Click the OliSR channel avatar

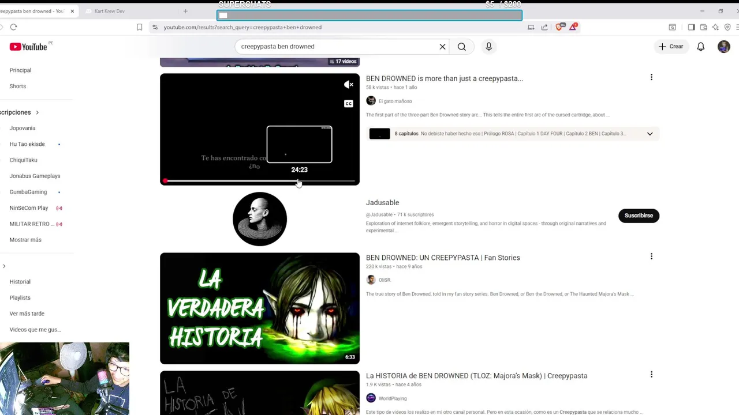click(x=371, y=280)
